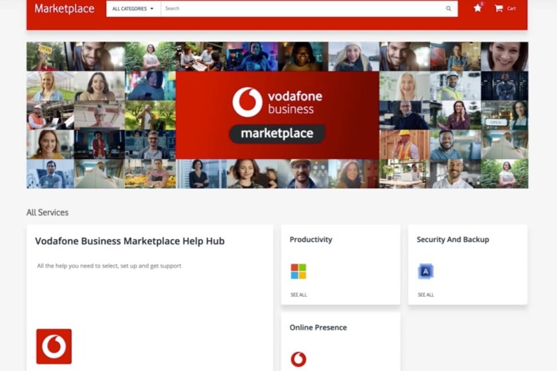
Task: Click the Cart label
Action: pyautogui.click(x=511, y=9)
